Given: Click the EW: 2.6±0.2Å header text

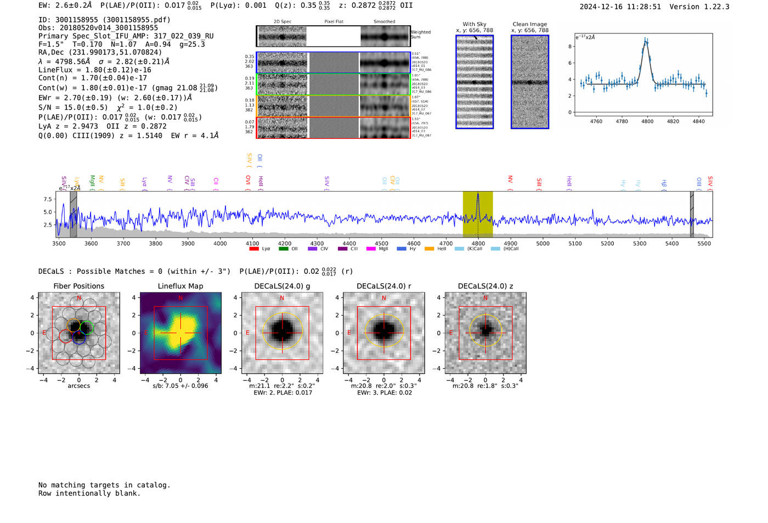Looking at the screenshot, I should (65, 5).
